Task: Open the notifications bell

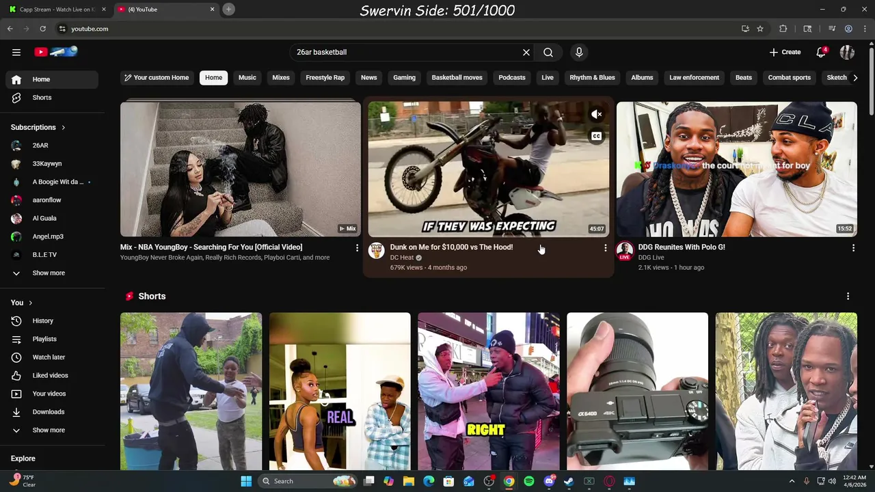Action: [x=821, y=52]
